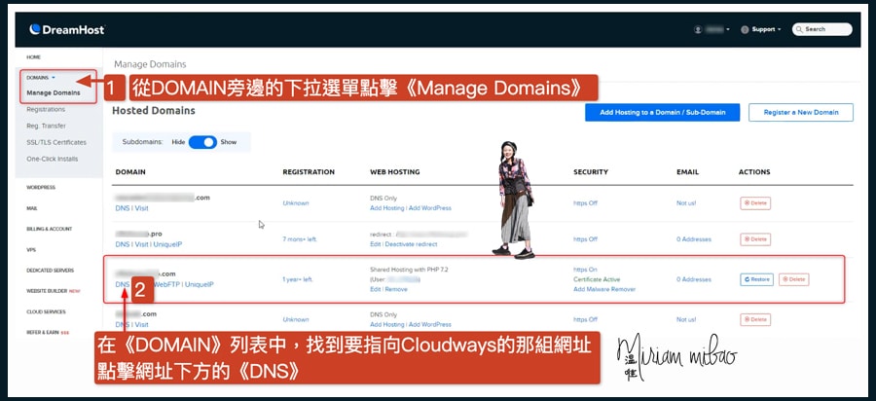Click Visit under the .pro domain

click(141, 244)
